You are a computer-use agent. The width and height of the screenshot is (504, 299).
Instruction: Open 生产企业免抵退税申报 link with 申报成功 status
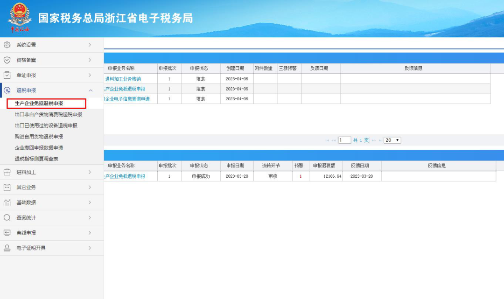coord(125,176)
